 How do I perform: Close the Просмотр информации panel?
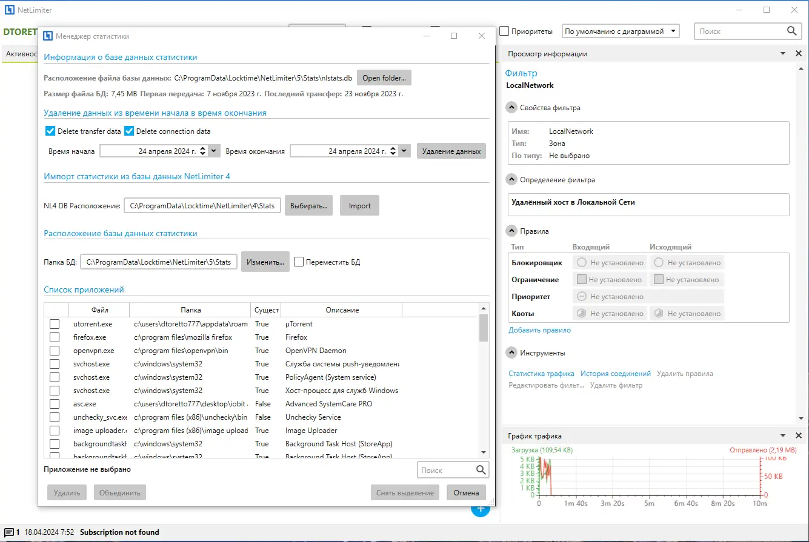point(799,54)
